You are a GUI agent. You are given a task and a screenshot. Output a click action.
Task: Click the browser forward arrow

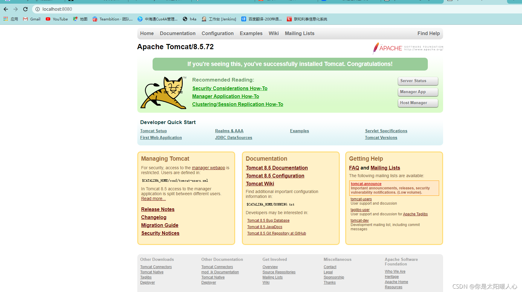pos(16,9)
